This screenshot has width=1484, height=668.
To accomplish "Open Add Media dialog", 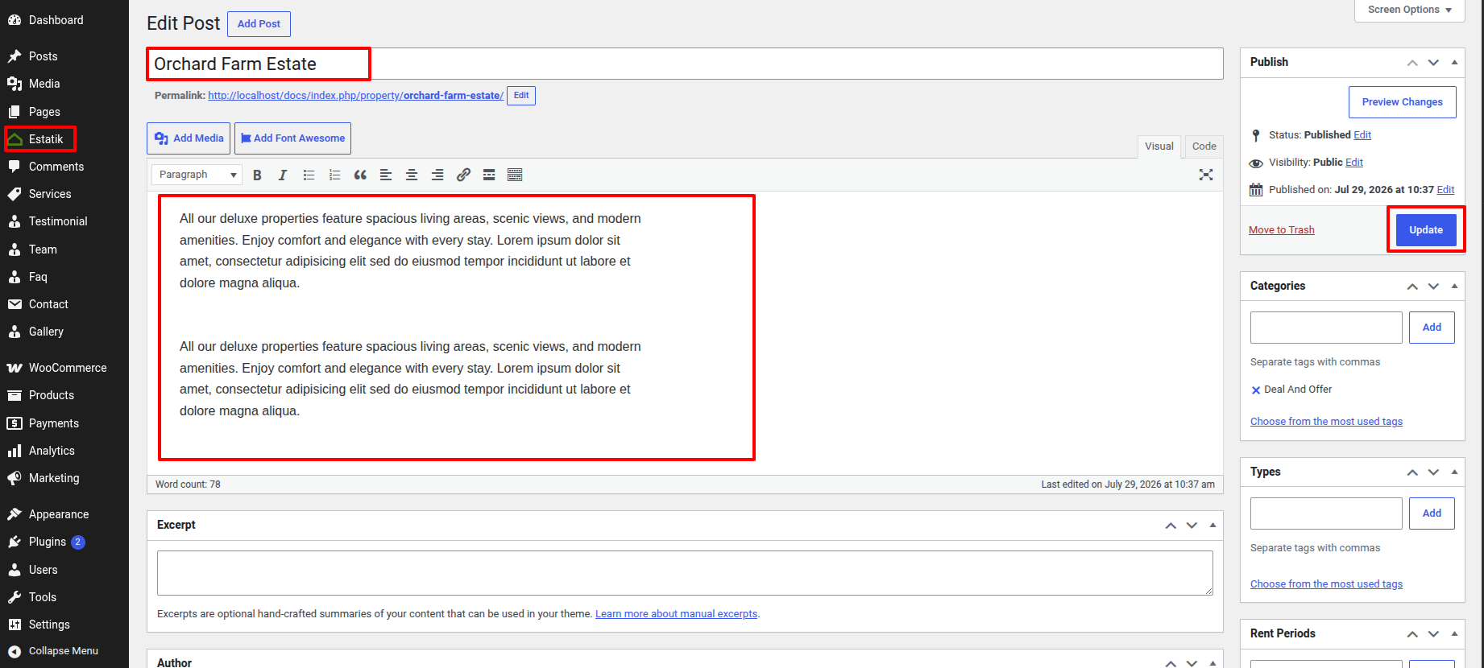I will click(x=189, y=138).
